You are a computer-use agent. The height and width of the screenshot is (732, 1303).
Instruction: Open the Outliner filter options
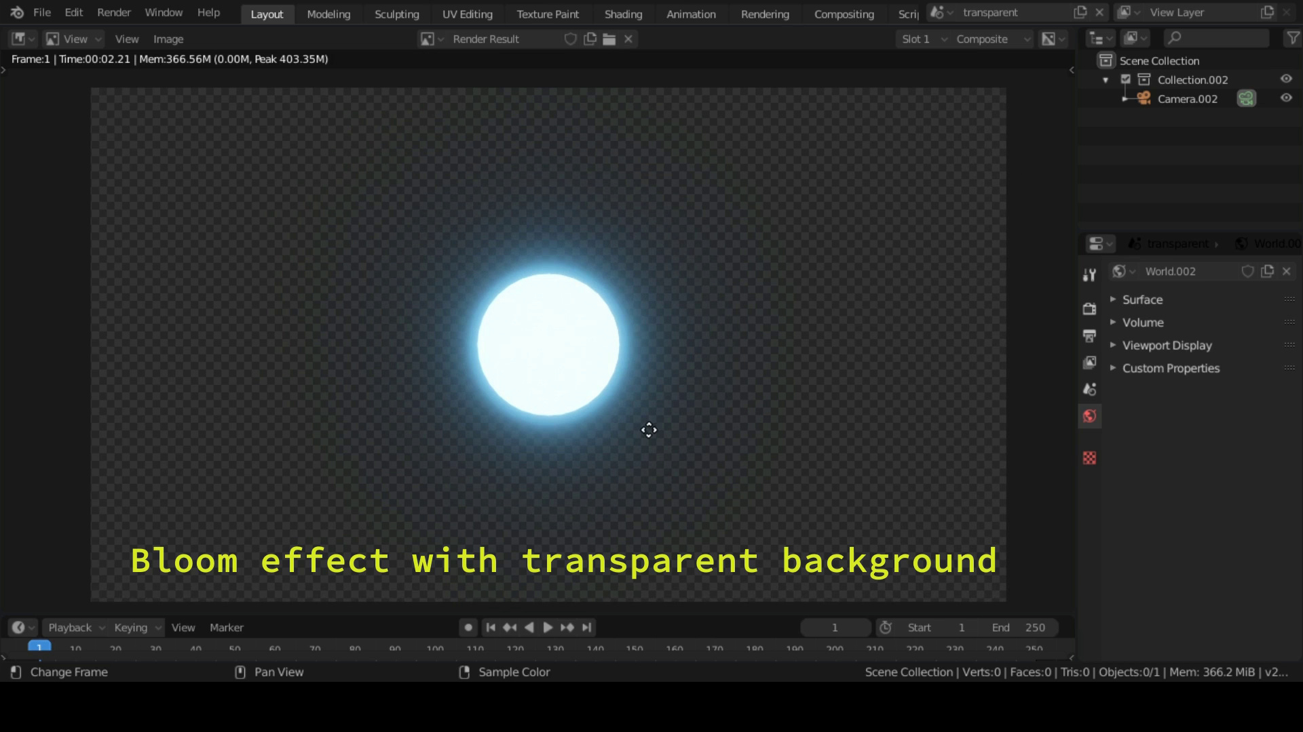(1291, 38)
